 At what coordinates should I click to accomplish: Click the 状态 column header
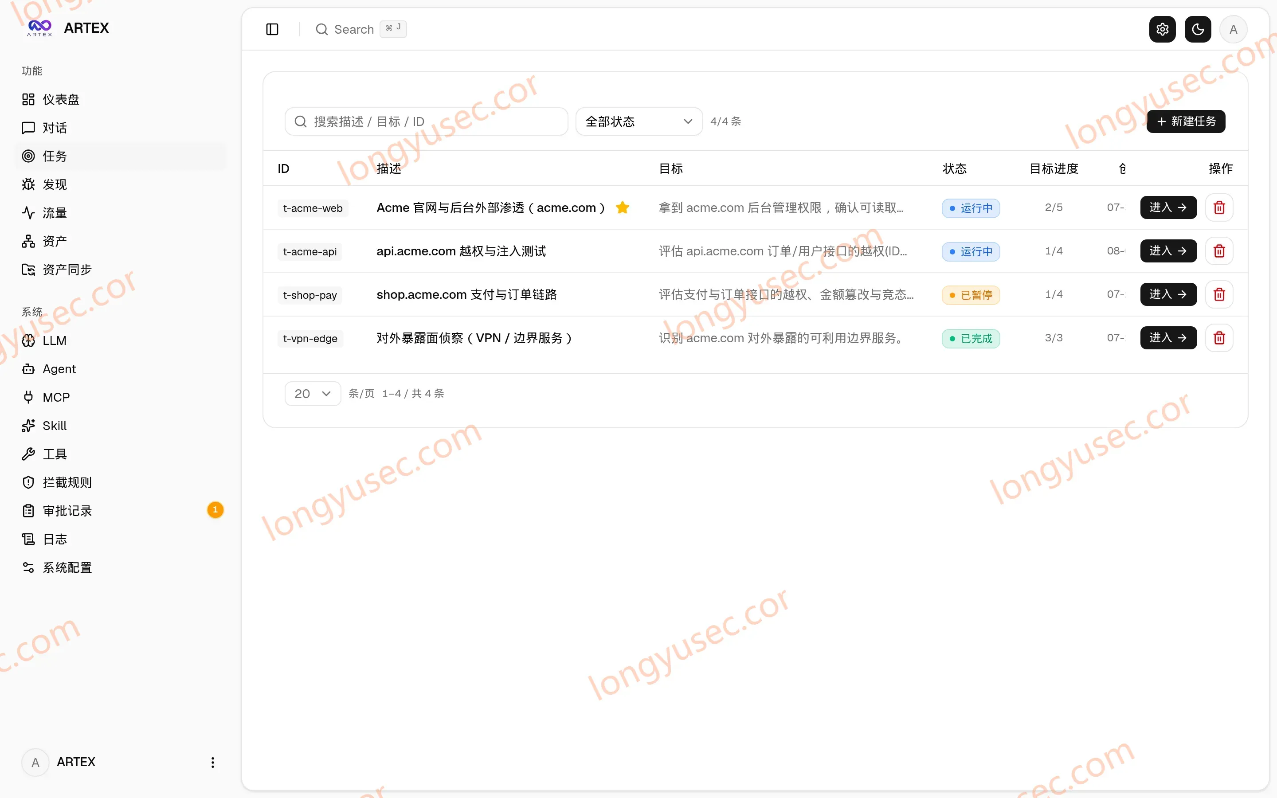[x=955, y=168]
